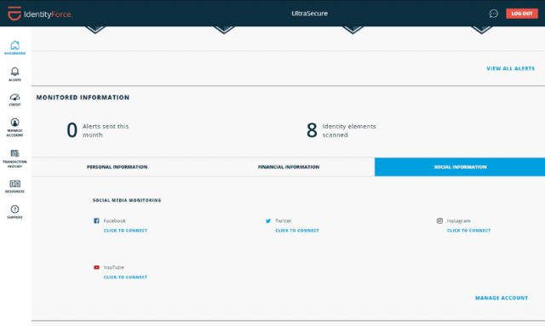
Task: Open the MANAGE ACCOUNT link at bottom right
Action: pyautogui.click(x=502, y=298)
